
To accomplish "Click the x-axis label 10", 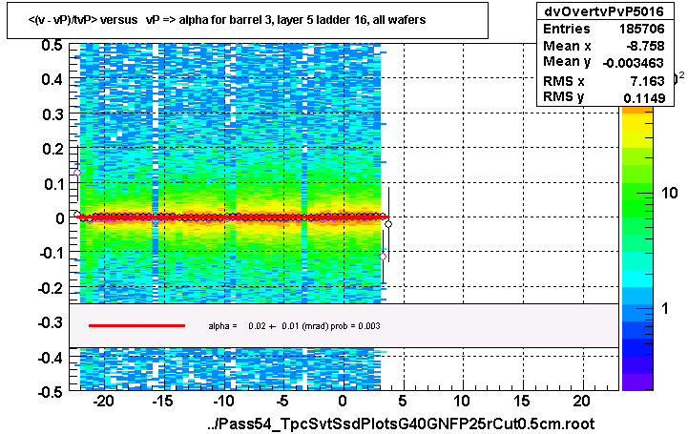I will 462,401.
